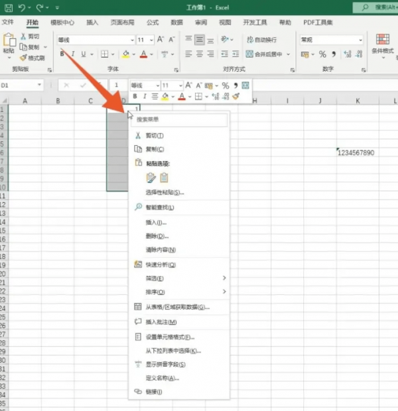Open fill color dropdown arrow in ribbon
Screen dimensions: 398x411
tap(134, 54)
